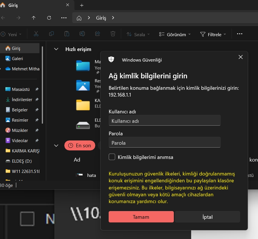Click pin icon next to Belgeler

tap(37, 110)
